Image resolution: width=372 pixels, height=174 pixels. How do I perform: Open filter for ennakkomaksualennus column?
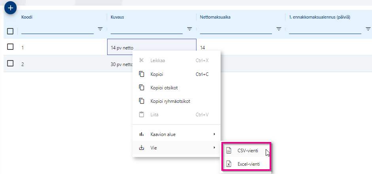point(368,29)
